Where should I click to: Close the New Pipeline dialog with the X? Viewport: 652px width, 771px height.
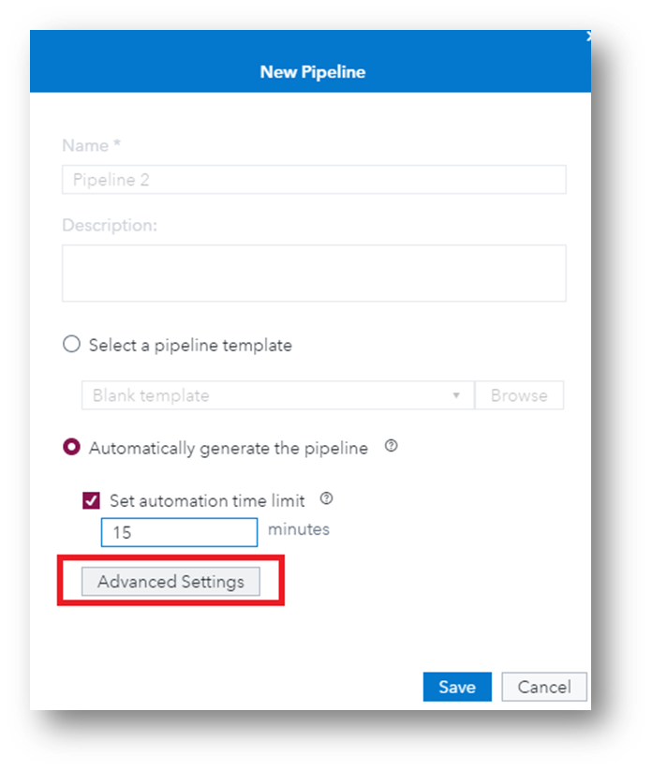pos(588,37)
